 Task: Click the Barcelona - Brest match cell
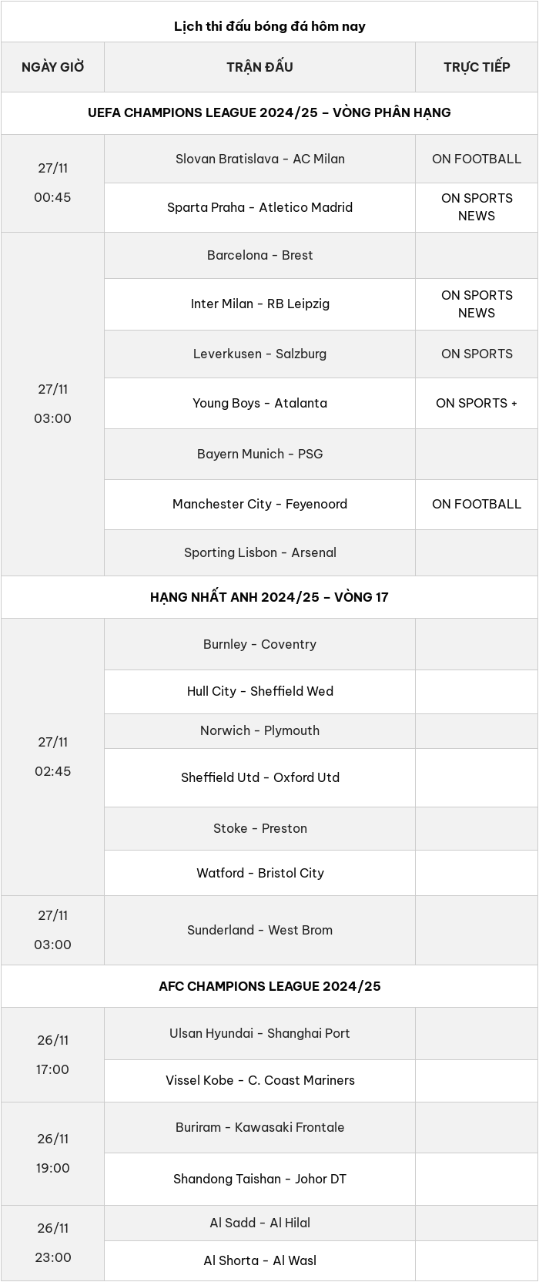coord(259,255)
